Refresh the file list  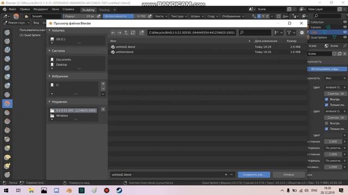click(x=133, y=32)
